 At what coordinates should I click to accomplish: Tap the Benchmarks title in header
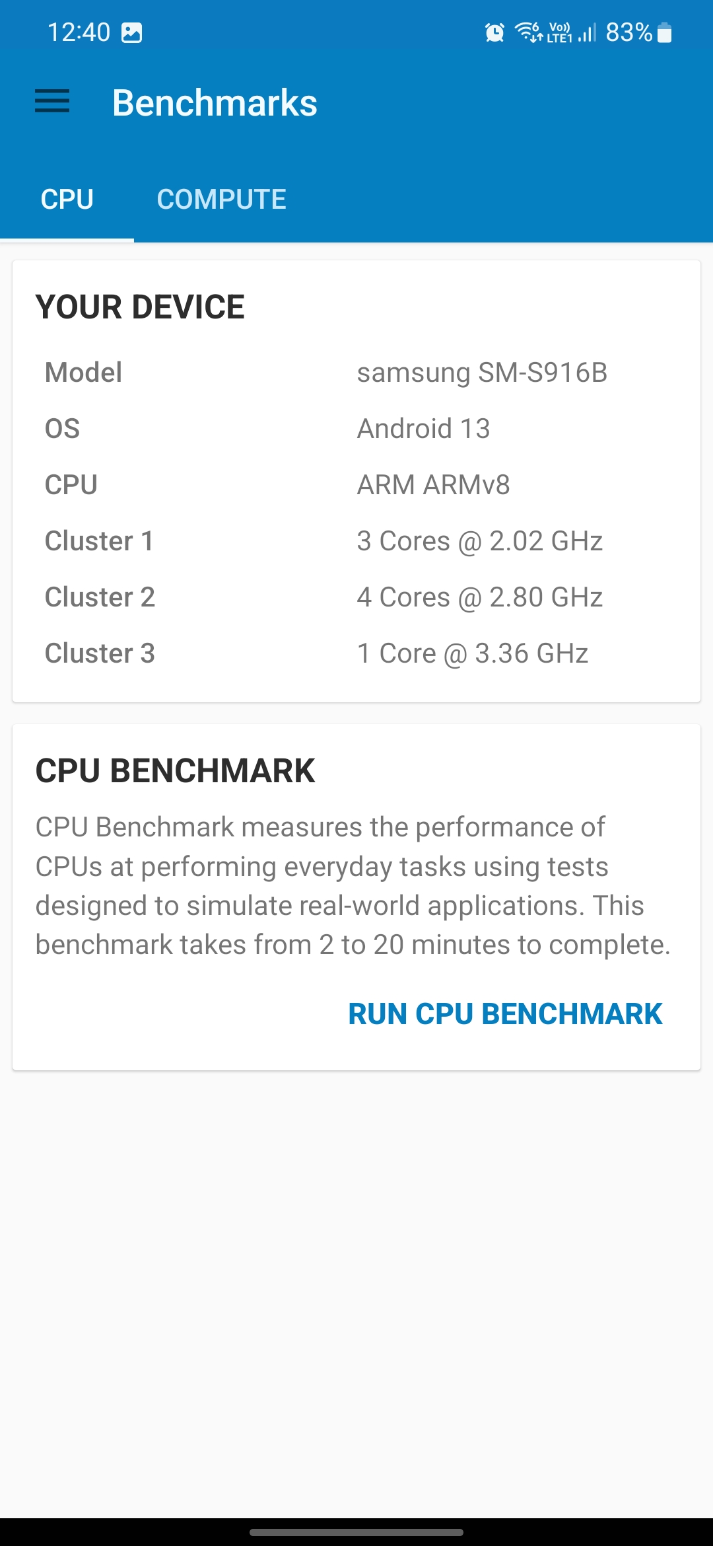coord(215,103)
